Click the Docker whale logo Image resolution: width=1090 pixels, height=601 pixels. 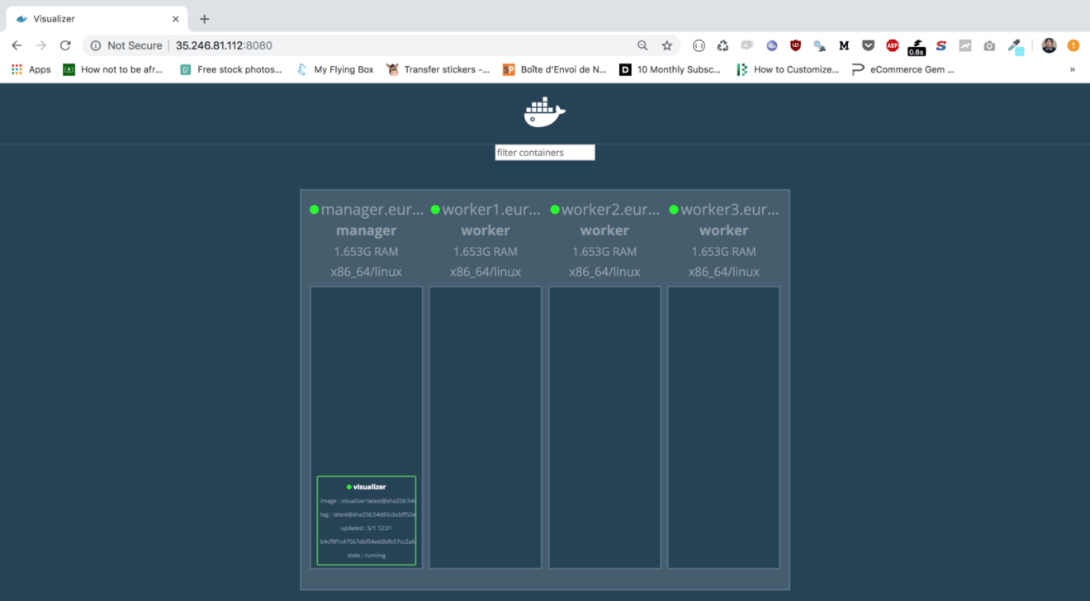pos(544,112)
